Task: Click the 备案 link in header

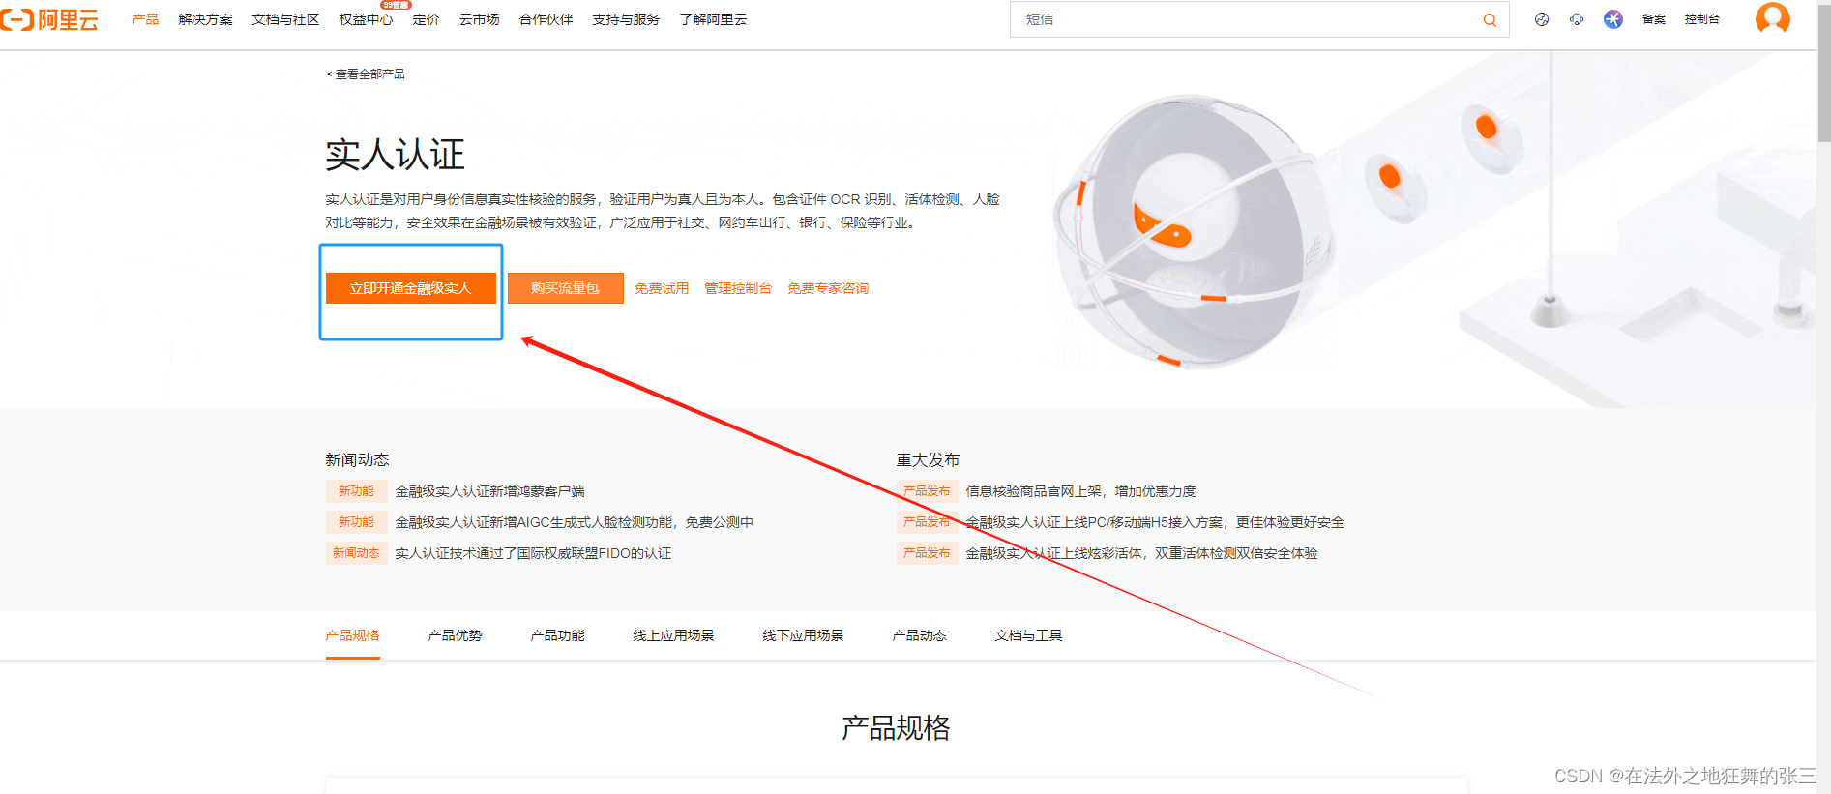Action: click(x=1654, y=19)
